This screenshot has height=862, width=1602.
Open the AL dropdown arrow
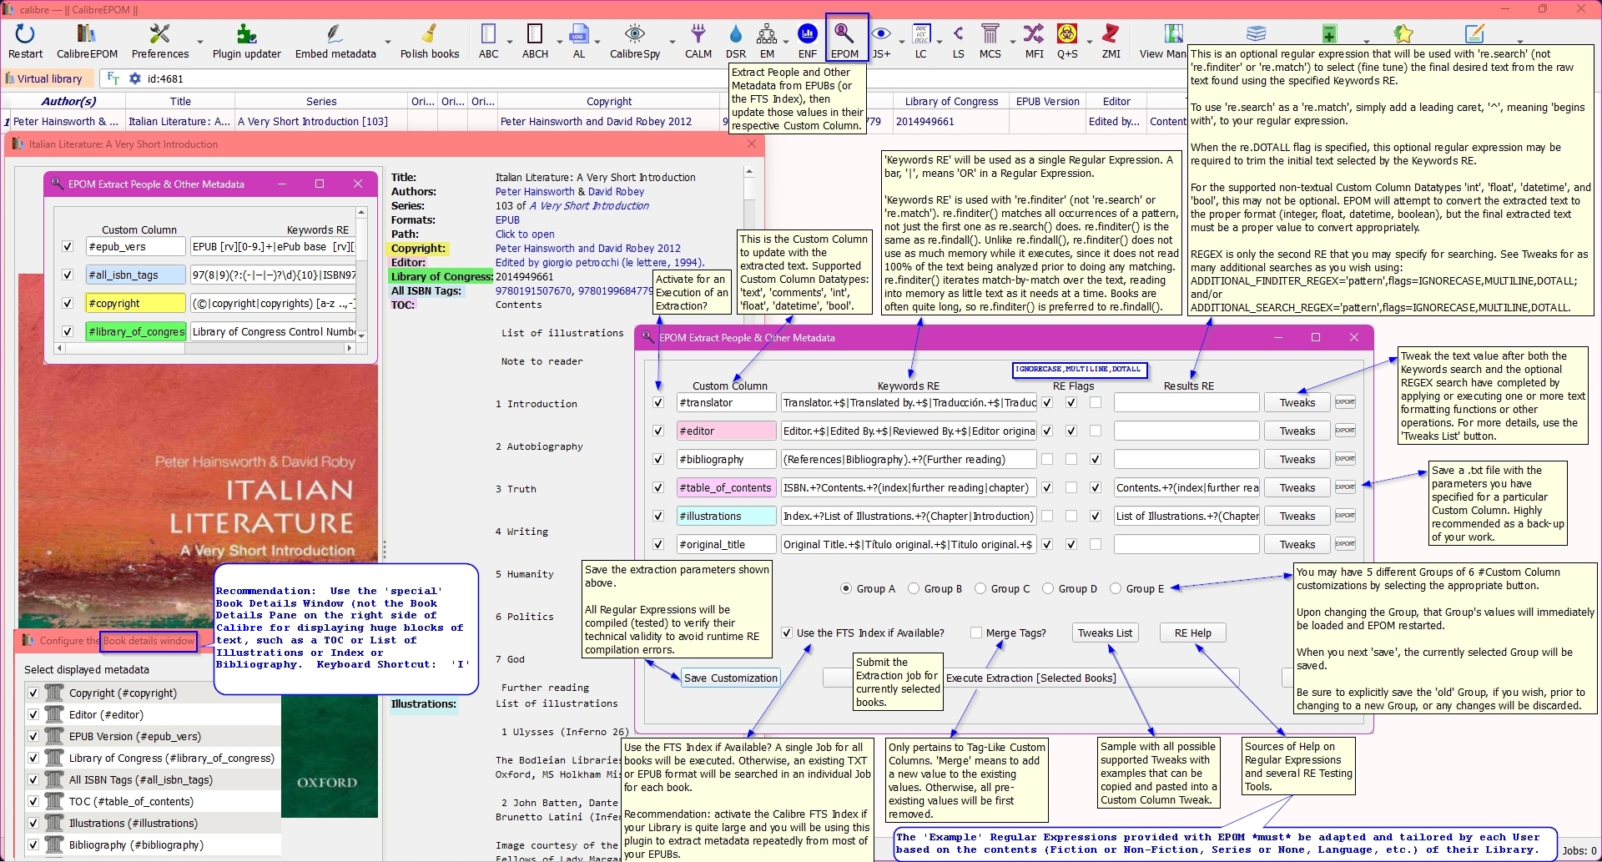click(597, 41)
